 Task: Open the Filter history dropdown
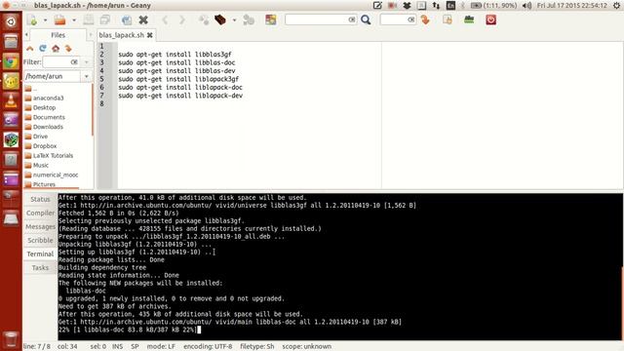pyautogui.click(x=87, y=62)
